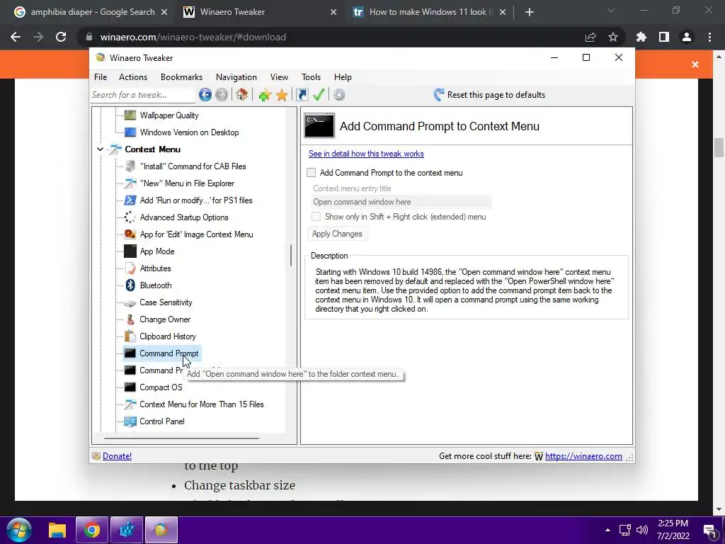Share this page from address bar
725x544 pixels.
pyautogui.click(x=590, y=37)
